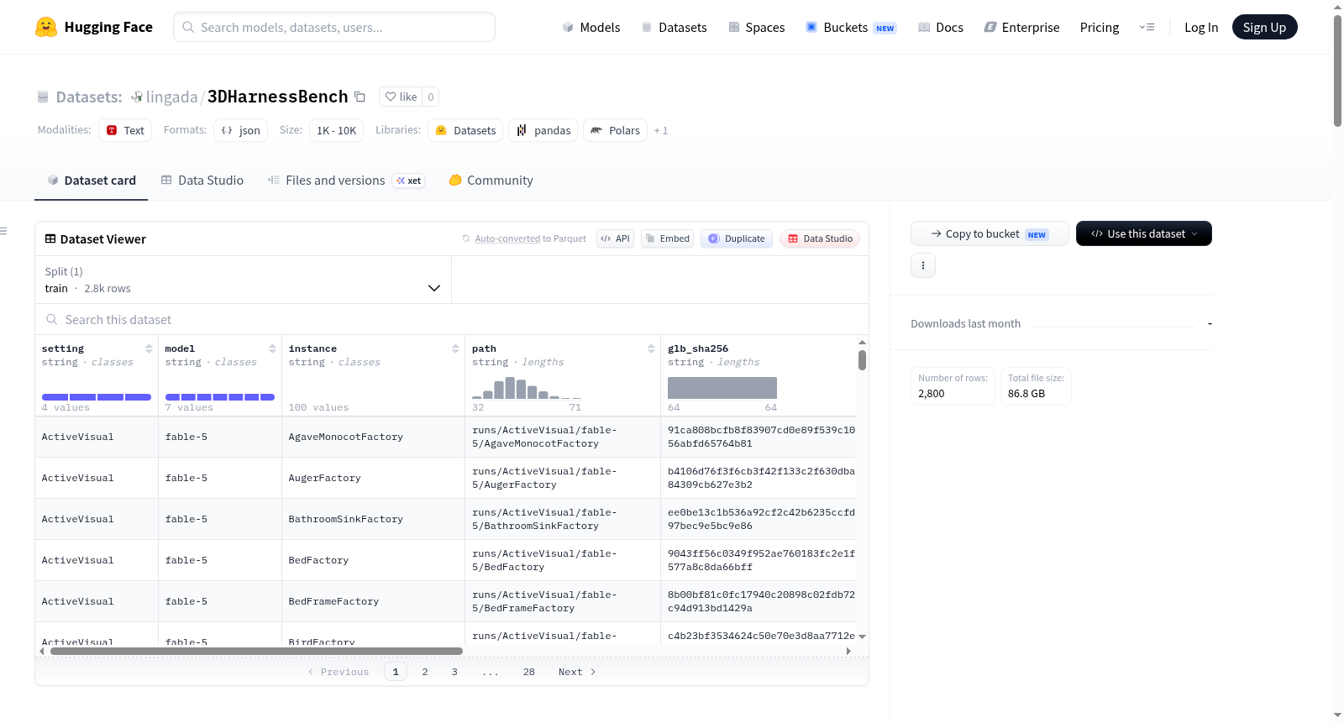Open the Use this dataset dropdown
The width and height of the screenshot is (1344, 723).
click(x=1144, y=233)
